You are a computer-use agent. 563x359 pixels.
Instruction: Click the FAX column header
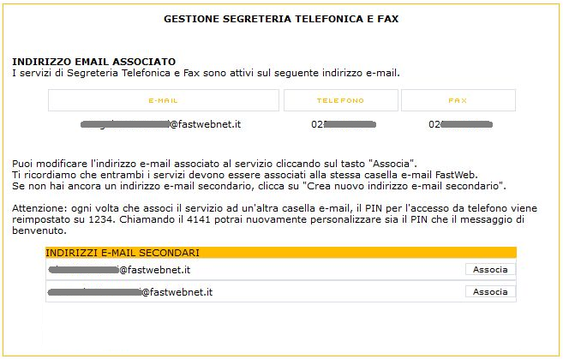coord(458,100)
